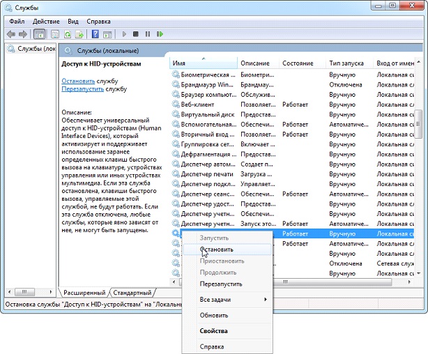Click the Help question-mark toolbar icon
The height and width of the screenshot is (354, 428).
[x=95, y=33]
